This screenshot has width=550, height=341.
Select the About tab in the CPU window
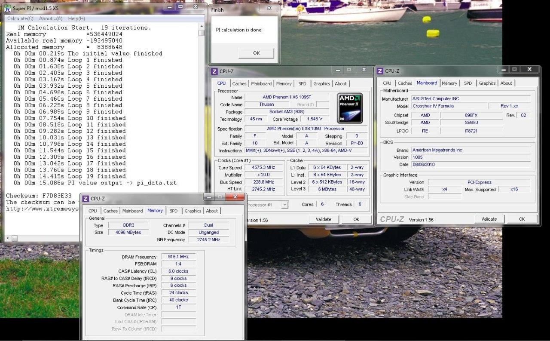(x=341, y=84)
